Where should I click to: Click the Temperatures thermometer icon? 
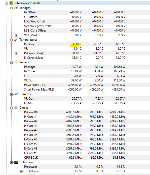16,40
